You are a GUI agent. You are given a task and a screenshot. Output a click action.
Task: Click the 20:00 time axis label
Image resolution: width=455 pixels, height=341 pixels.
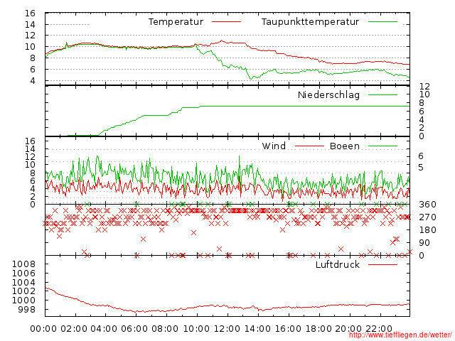click(349, 329)
